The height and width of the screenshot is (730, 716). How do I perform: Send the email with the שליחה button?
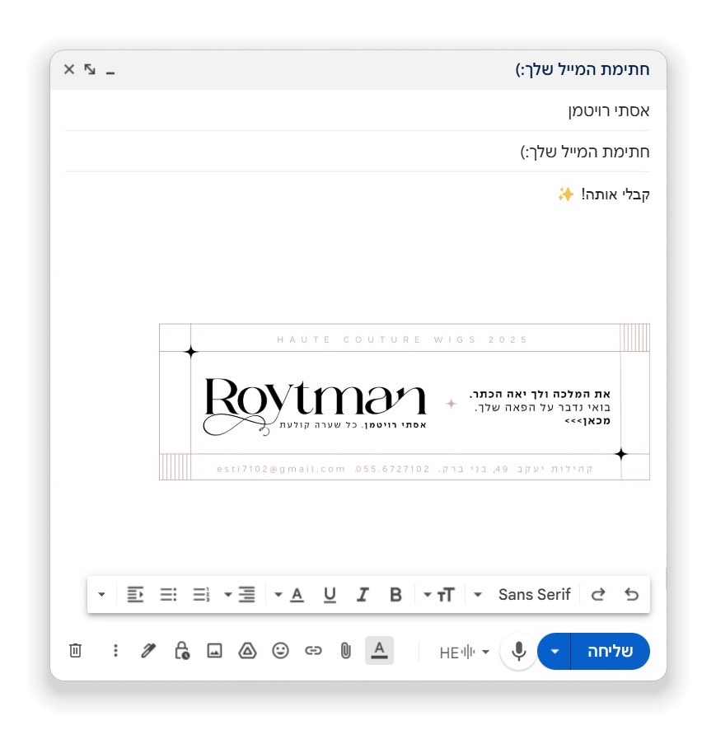pos(610,651)
